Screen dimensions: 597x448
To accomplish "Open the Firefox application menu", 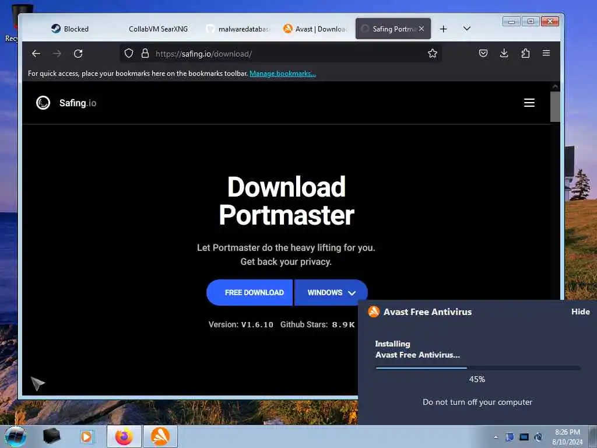I will click(x=546, y=53).
